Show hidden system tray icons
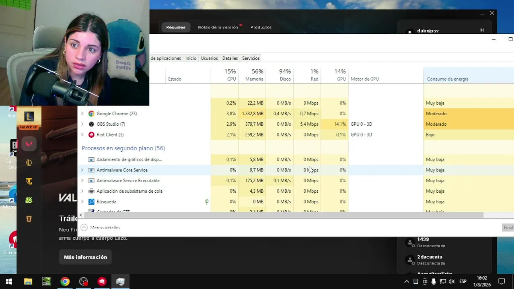This screenshot has height=289, width=514. (x=407, y=281)
